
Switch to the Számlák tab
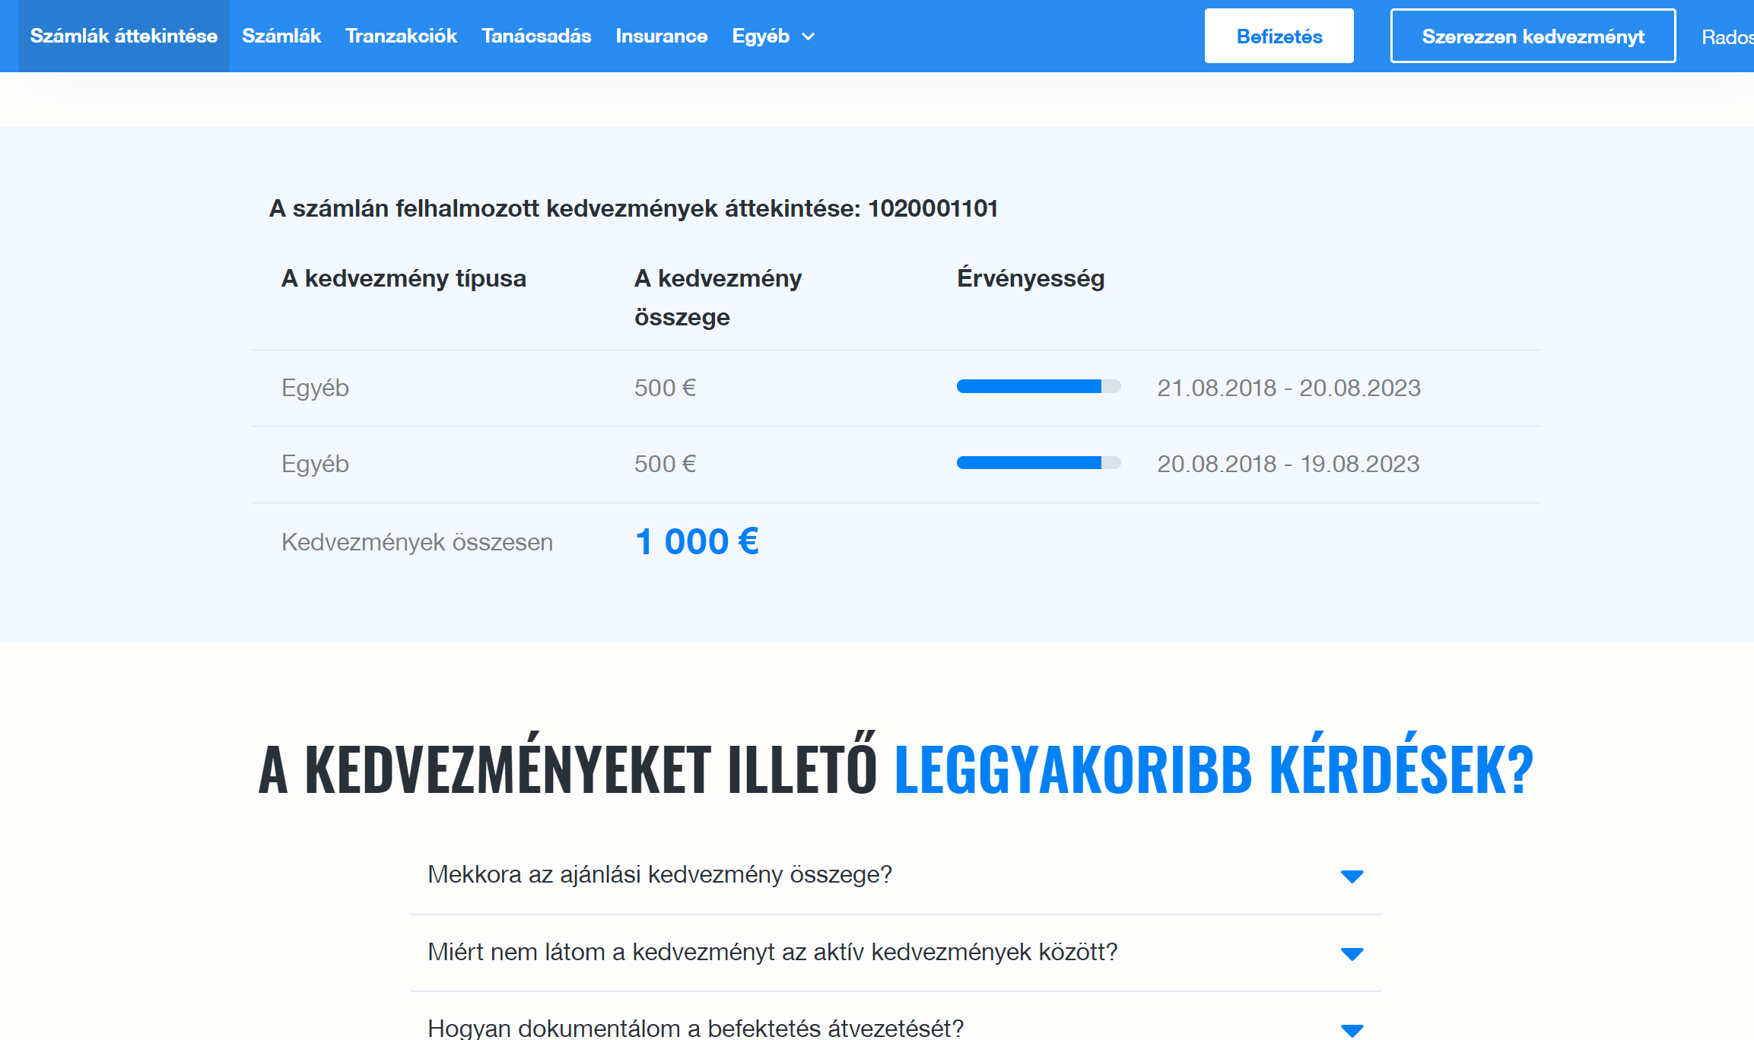click(x=281, y=36)
